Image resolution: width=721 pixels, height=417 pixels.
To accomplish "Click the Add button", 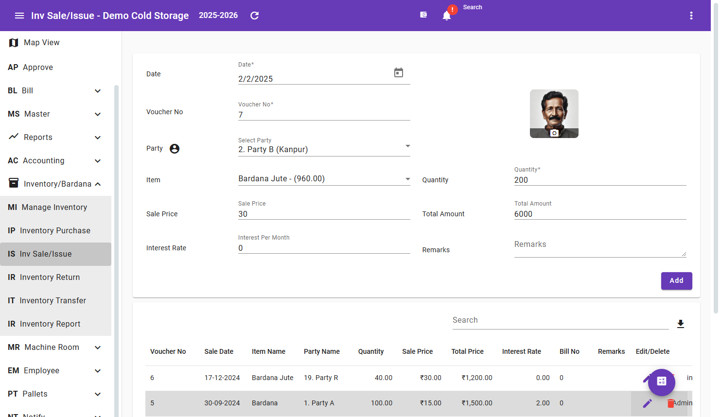I will pyautogui.click(x=676, y=280).
